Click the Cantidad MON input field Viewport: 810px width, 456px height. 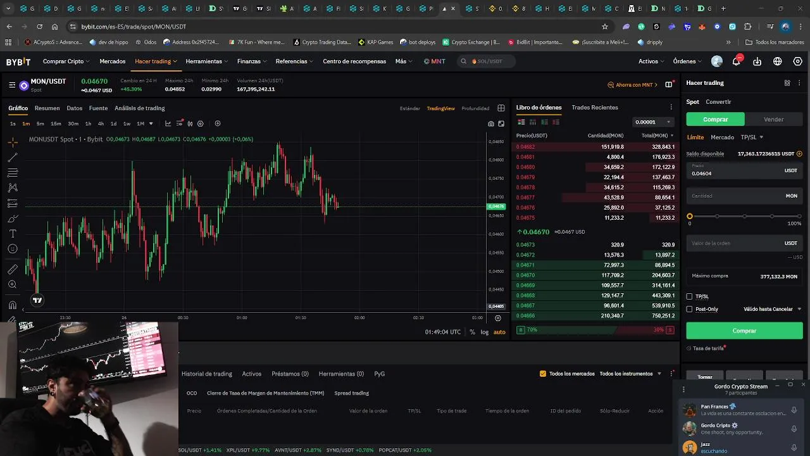point(744,196)
